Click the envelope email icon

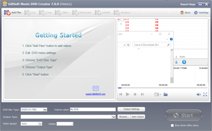tap(96, 88)
